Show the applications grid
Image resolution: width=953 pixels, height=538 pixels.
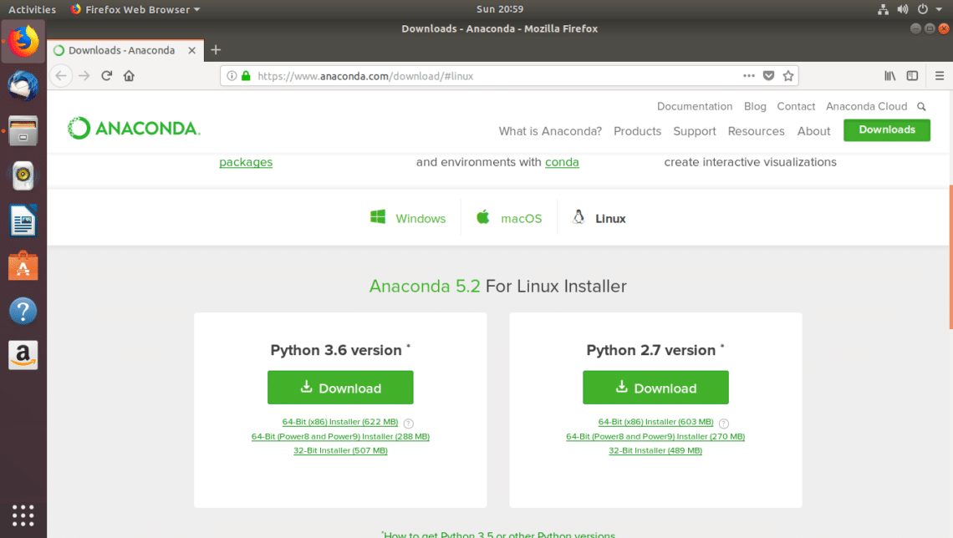[x=23, y=515]
